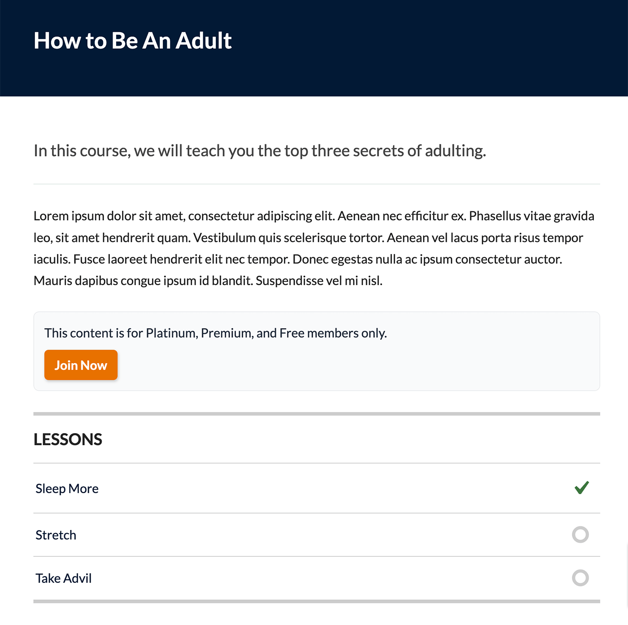Image resolution: width=628 pixels, height=625 pixels.
Task: Click the How to Be An Adult title
Action: tap(132, 40)
